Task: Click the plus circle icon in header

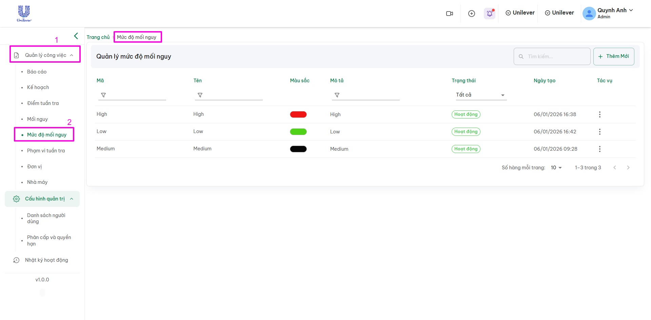Action: 471,14
